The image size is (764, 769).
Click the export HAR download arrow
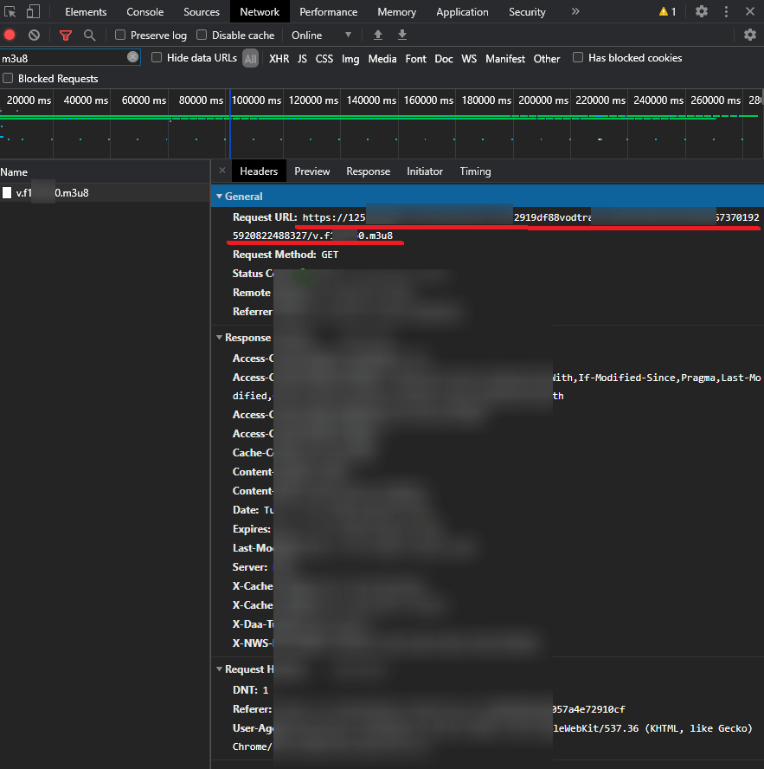(x=401, y=35)
